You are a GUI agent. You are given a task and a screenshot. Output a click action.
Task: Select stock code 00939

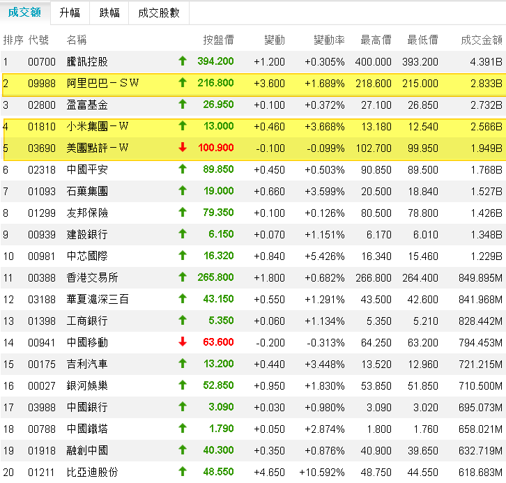click(x=42, y=235)
